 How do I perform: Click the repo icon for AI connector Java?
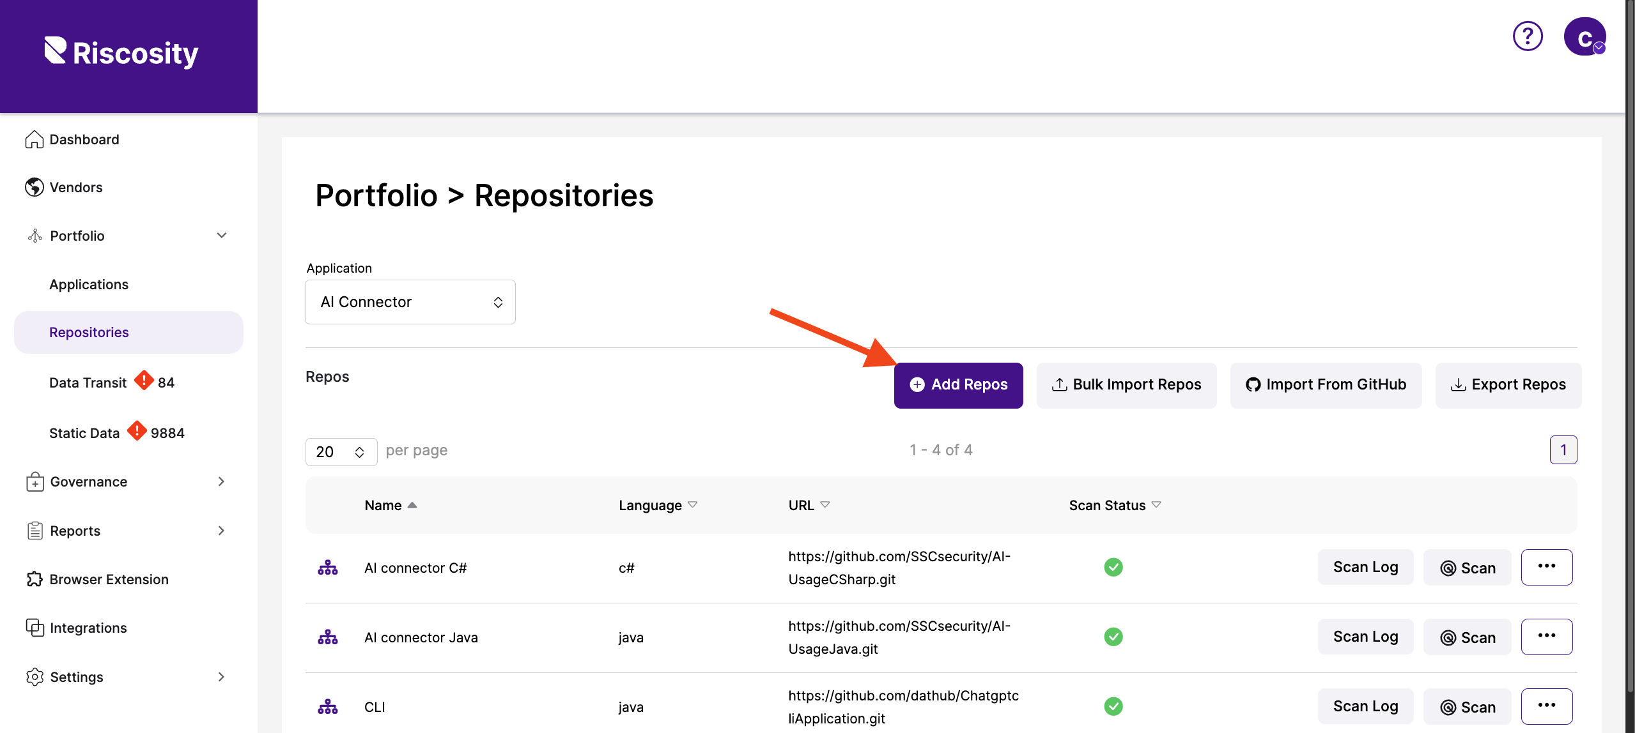tap(328, 637)
